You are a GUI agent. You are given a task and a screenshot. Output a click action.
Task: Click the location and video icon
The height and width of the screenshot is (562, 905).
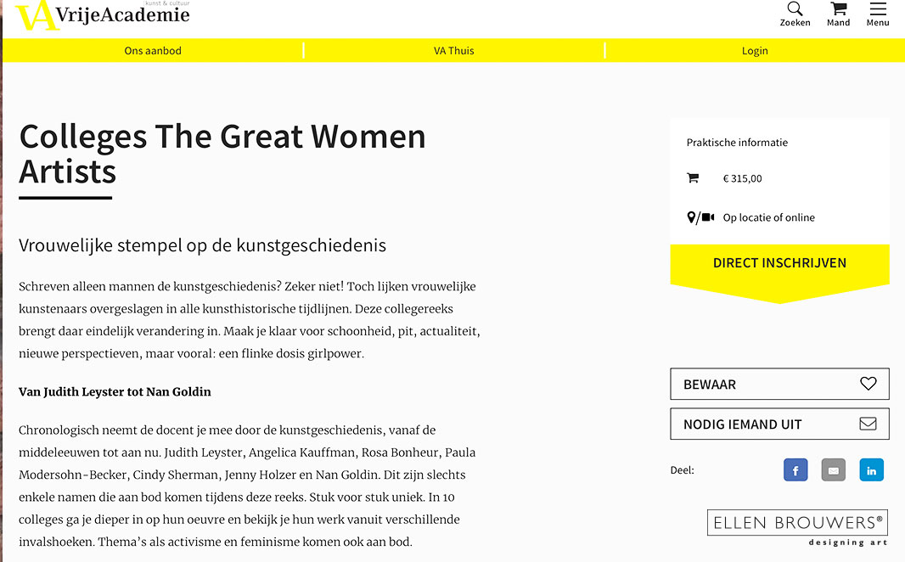[700, 218]
